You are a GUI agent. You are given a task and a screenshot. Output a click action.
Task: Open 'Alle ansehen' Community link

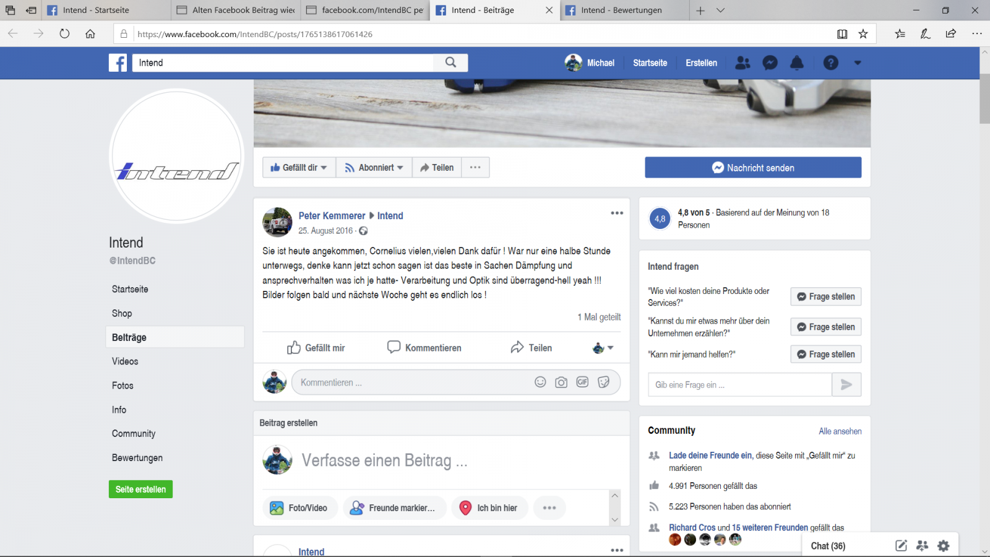[x=840, y=431]
